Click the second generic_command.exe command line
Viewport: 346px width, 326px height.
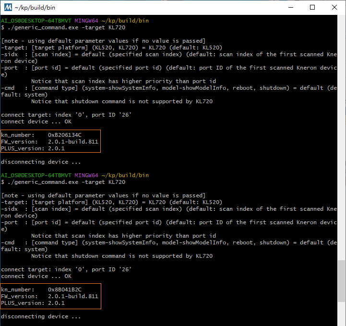pyautogui.click(x=63, y=182)
